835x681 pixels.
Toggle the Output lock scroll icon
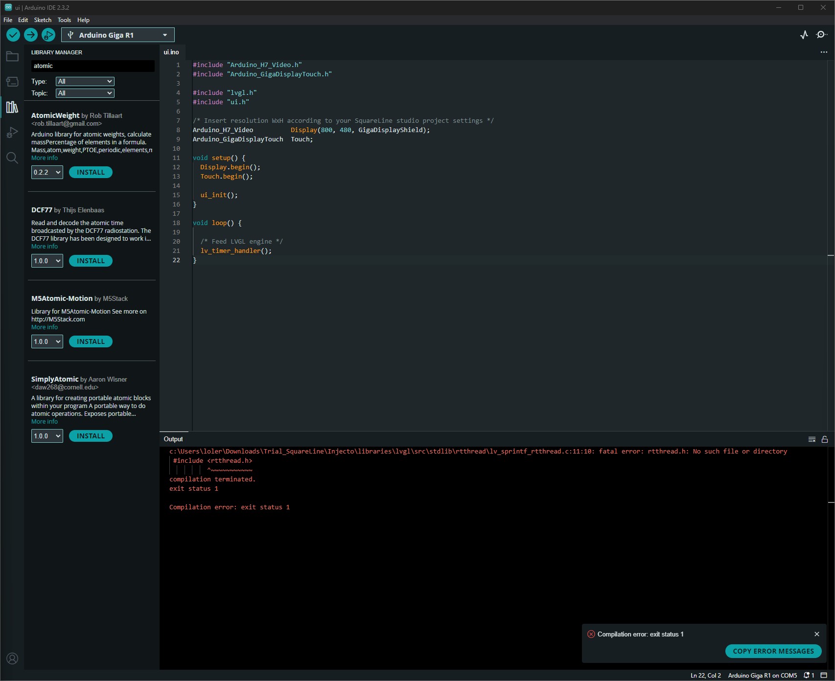(825, 439)
